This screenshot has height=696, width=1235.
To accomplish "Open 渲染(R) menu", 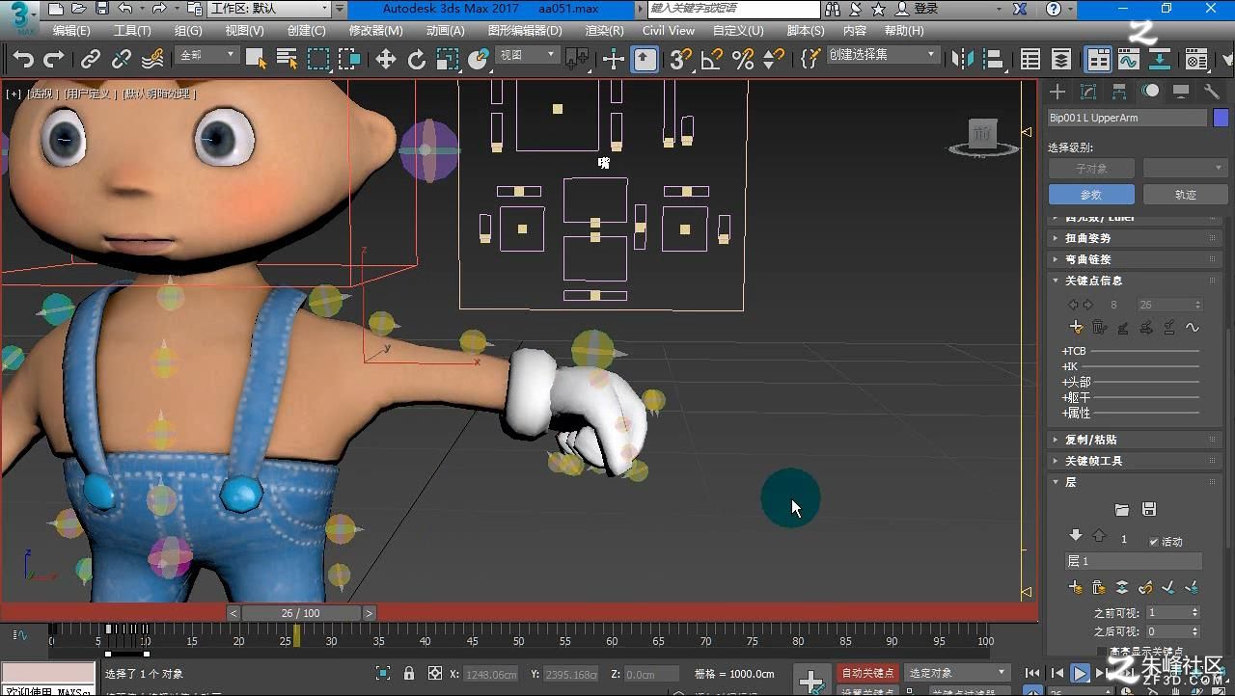I will [604, 31].
